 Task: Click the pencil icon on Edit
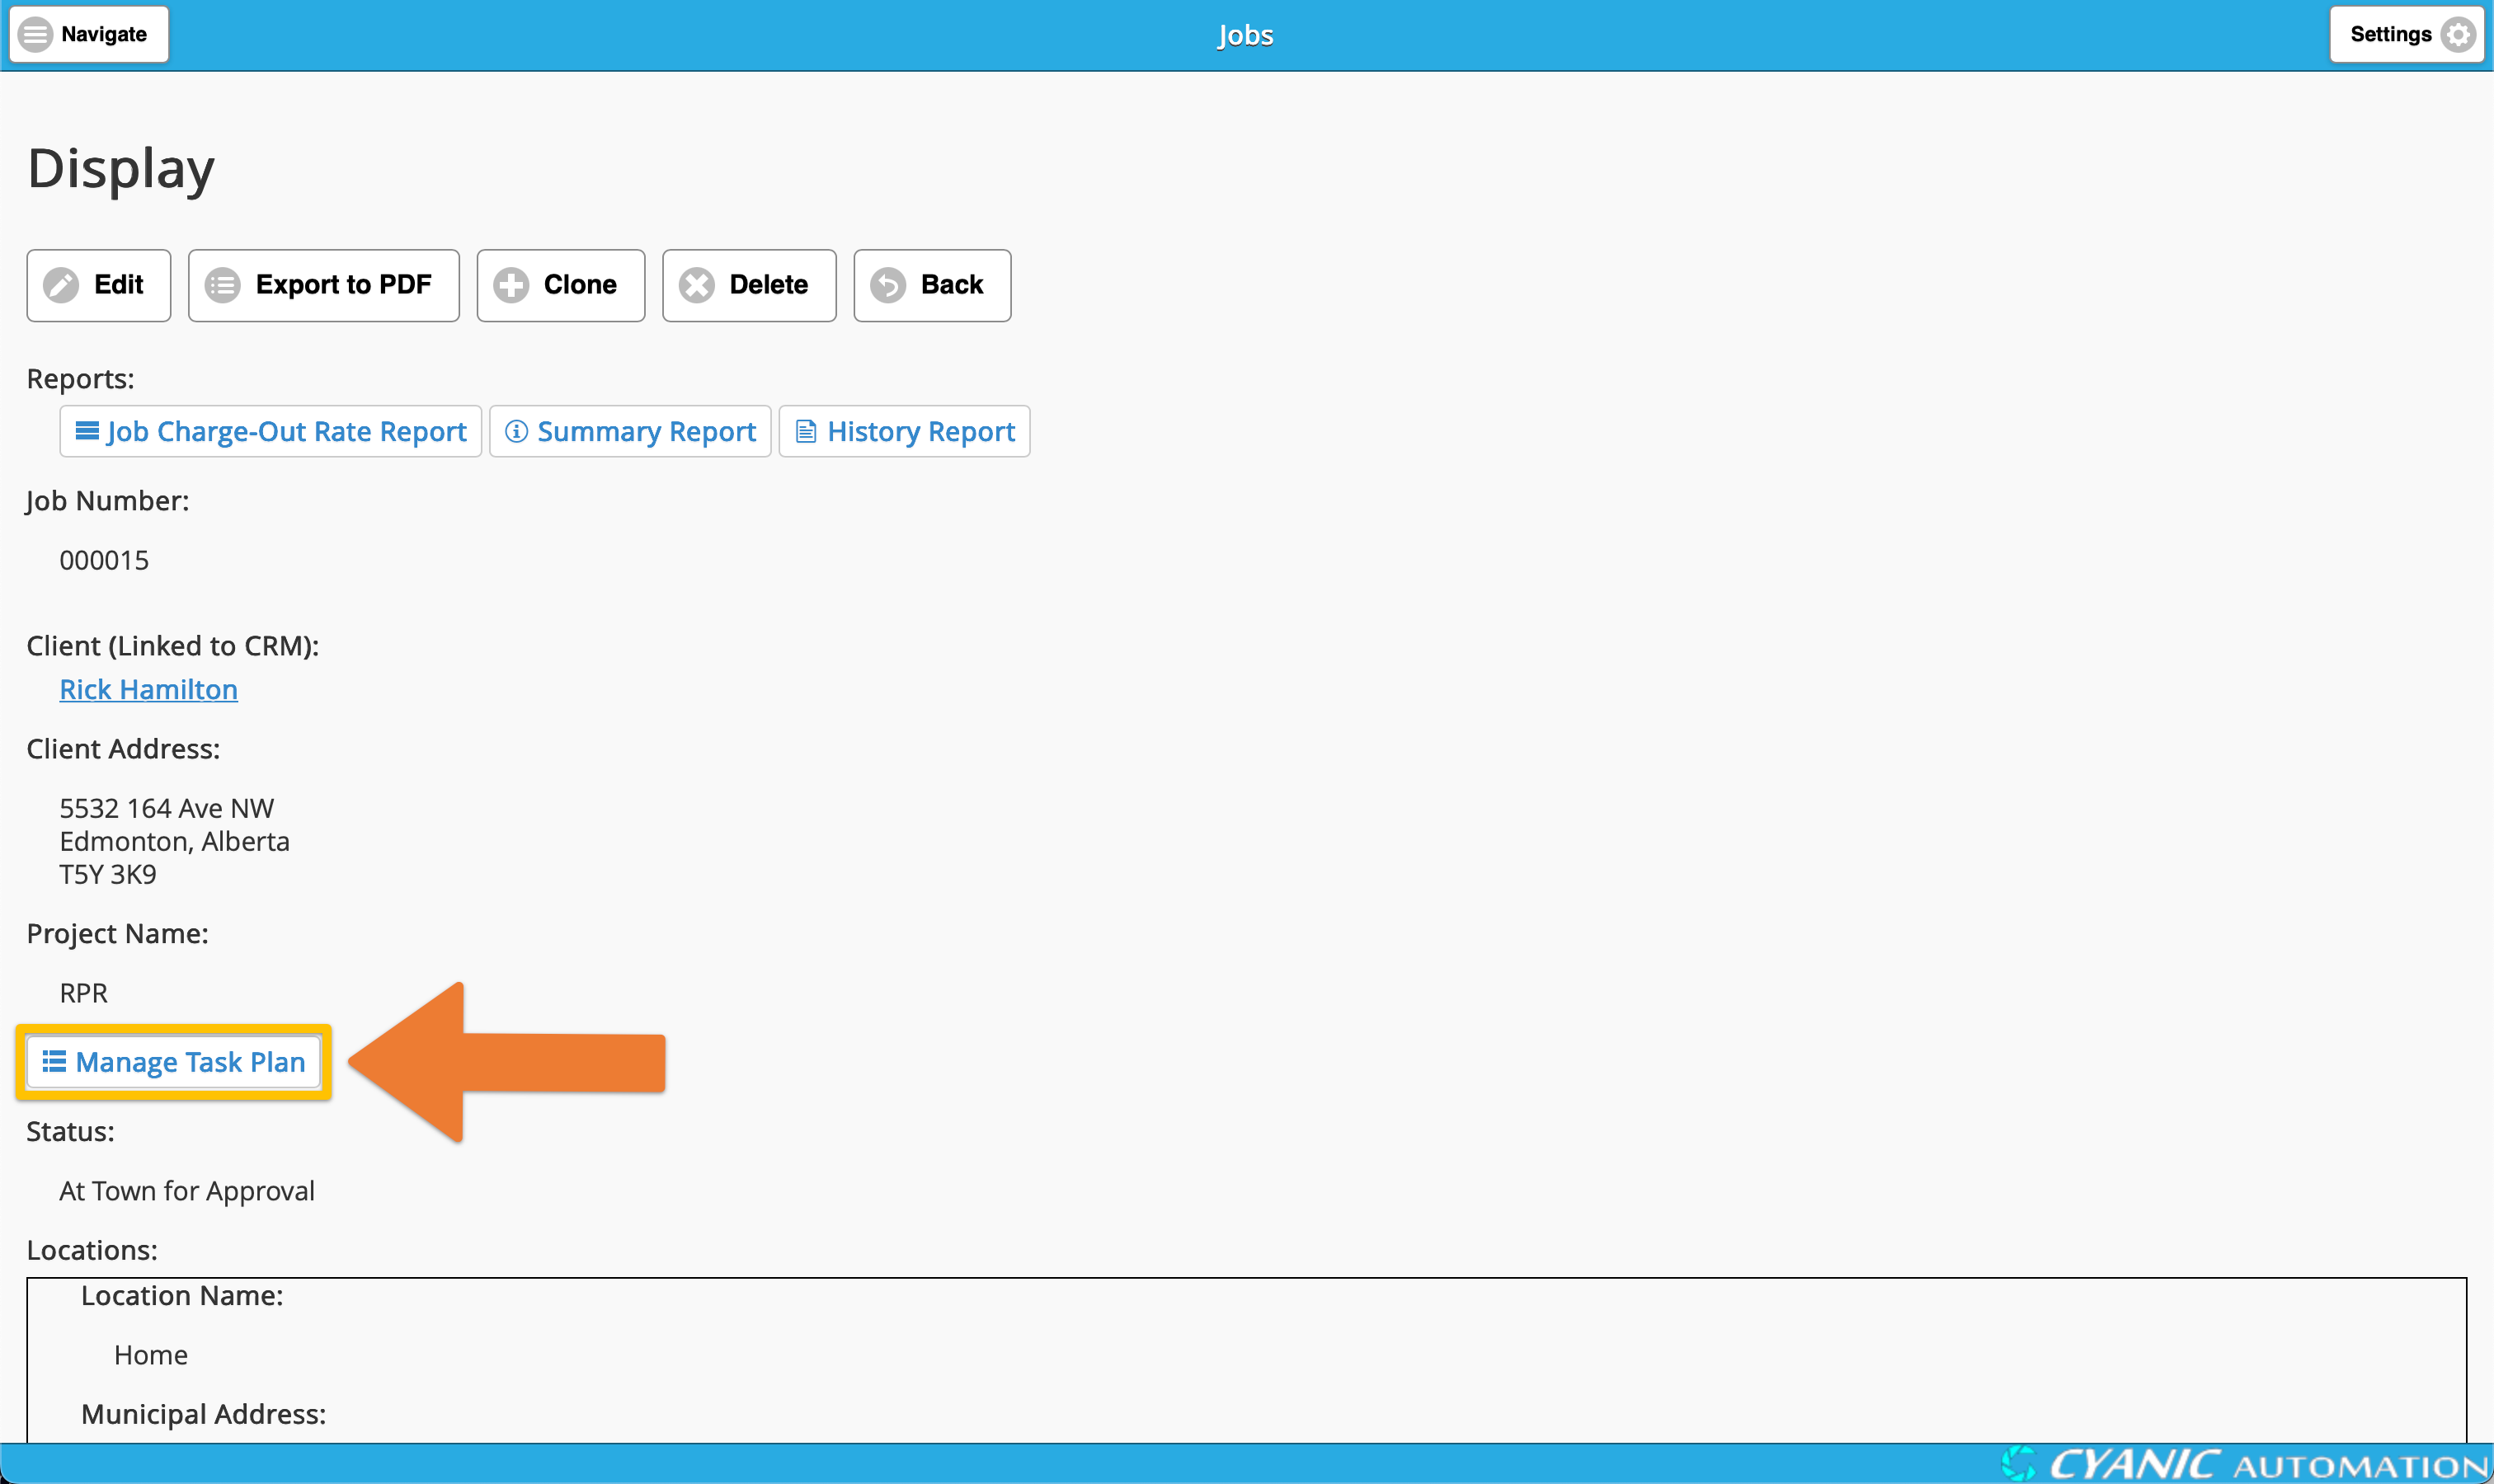[x=61, y=285]
